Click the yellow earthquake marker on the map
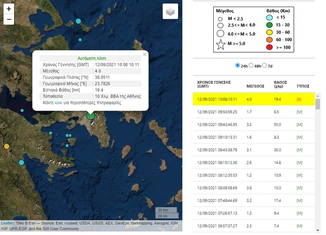Screen dimensions: 326x235 tap(7, 146)
